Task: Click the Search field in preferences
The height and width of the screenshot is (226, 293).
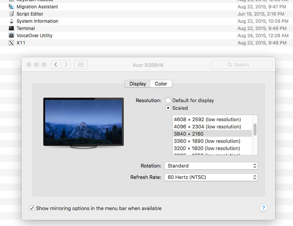Action: pos(242,65)
